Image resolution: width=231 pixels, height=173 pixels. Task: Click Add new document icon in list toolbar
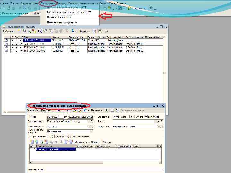click(19, 31)
